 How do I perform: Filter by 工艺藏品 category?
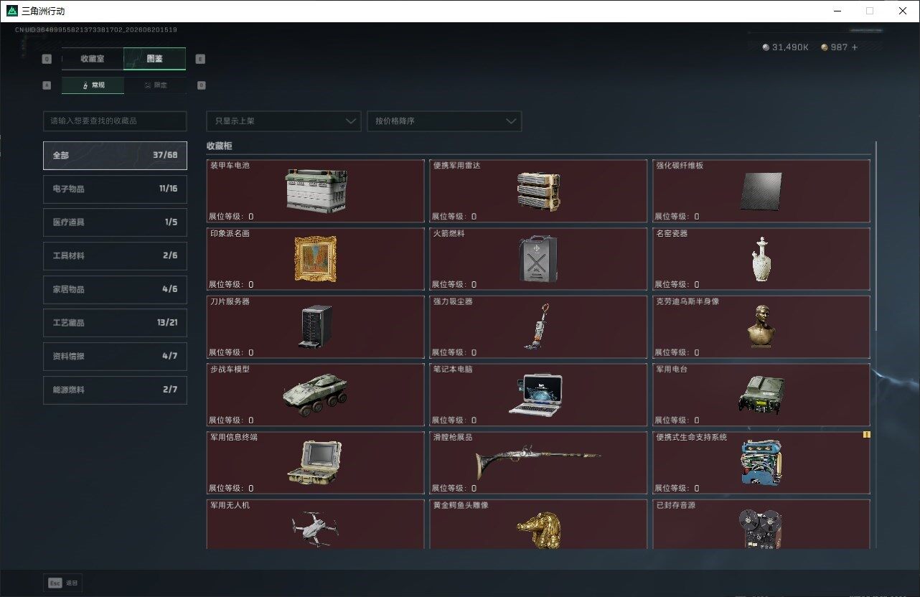tap(115, 323)
